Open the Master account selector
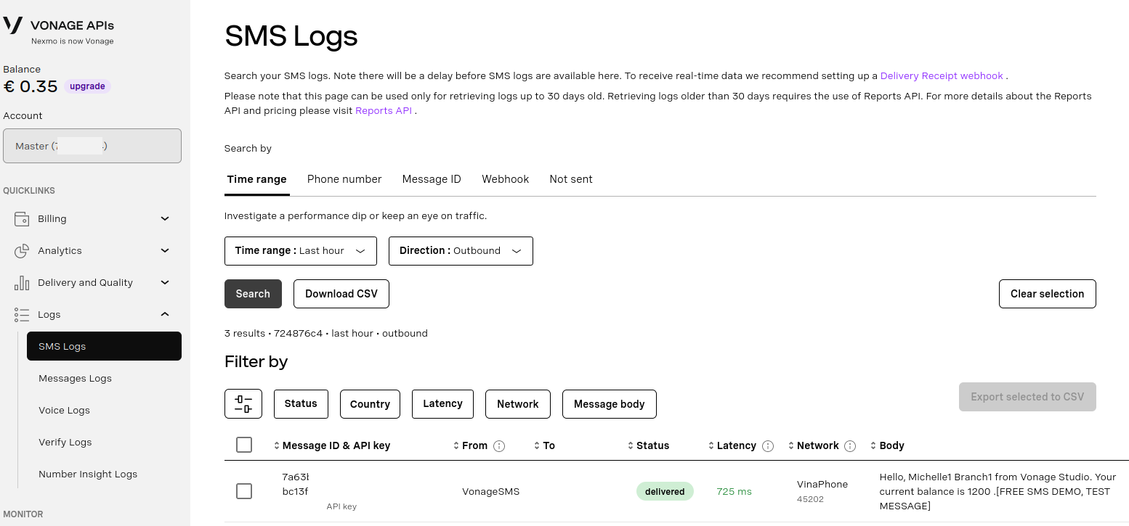The image size is (1129, 526). 92,146
